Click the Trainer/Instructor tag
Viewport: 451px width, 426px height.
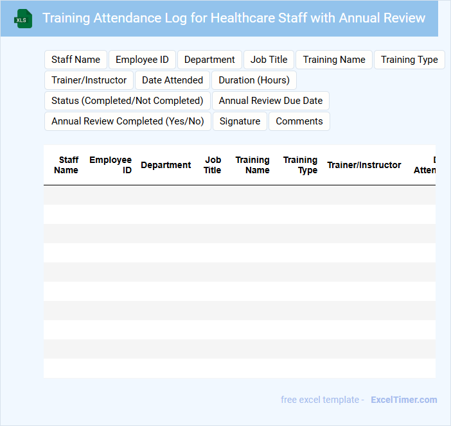[89, 80]
